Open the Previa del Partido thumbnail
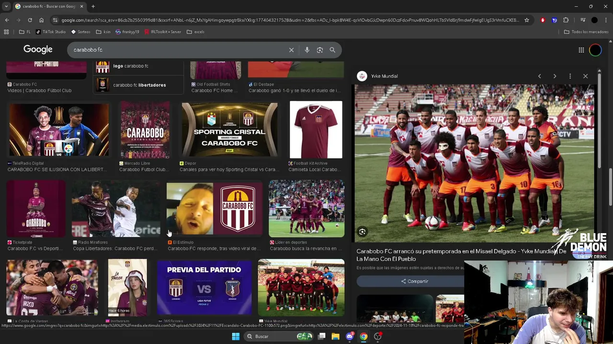Viewport: 613px width, 344px height. click(x=204, y=287)
